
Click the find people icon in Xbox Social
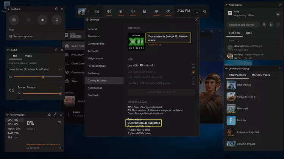tap(264, 25)
